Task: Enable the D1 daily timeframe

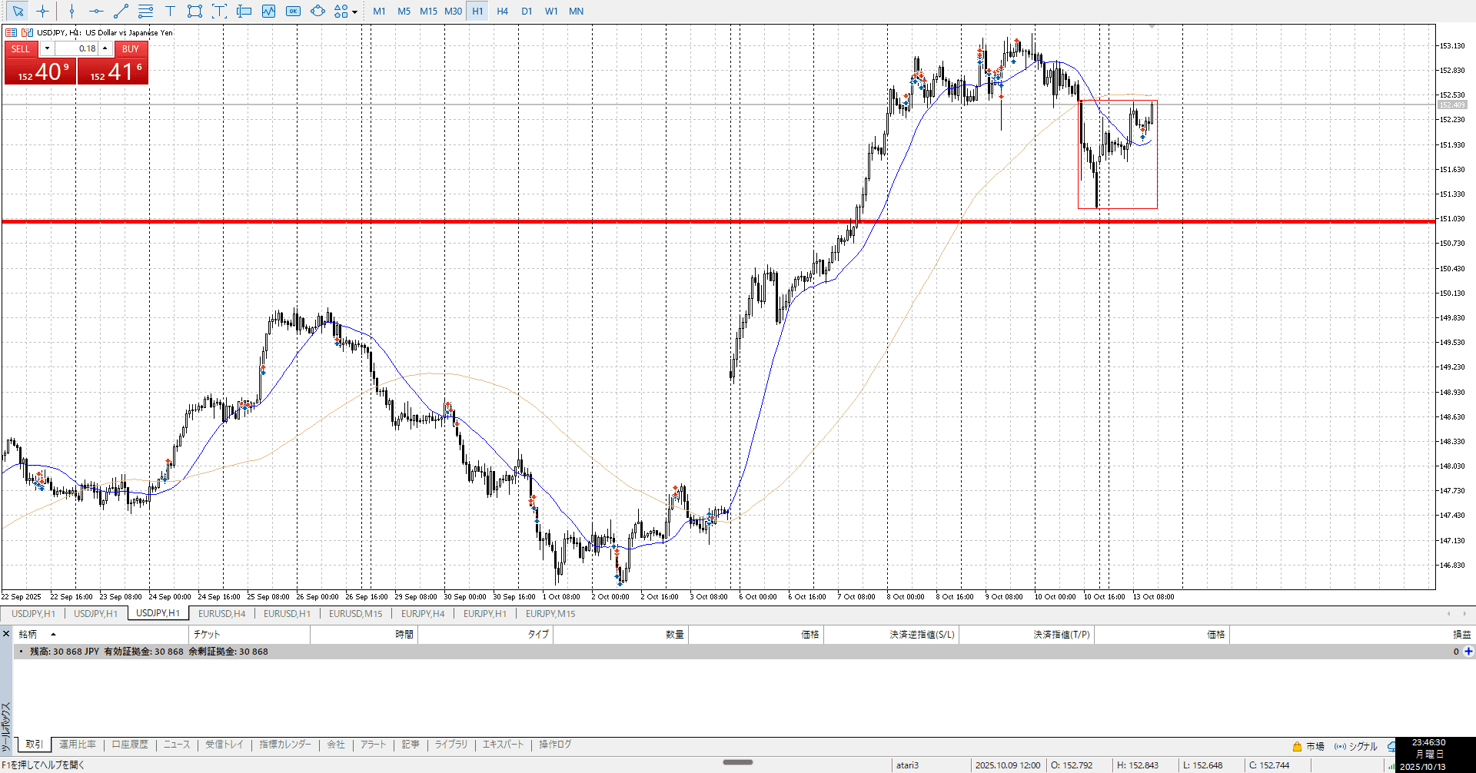Action: pos(527,11)
